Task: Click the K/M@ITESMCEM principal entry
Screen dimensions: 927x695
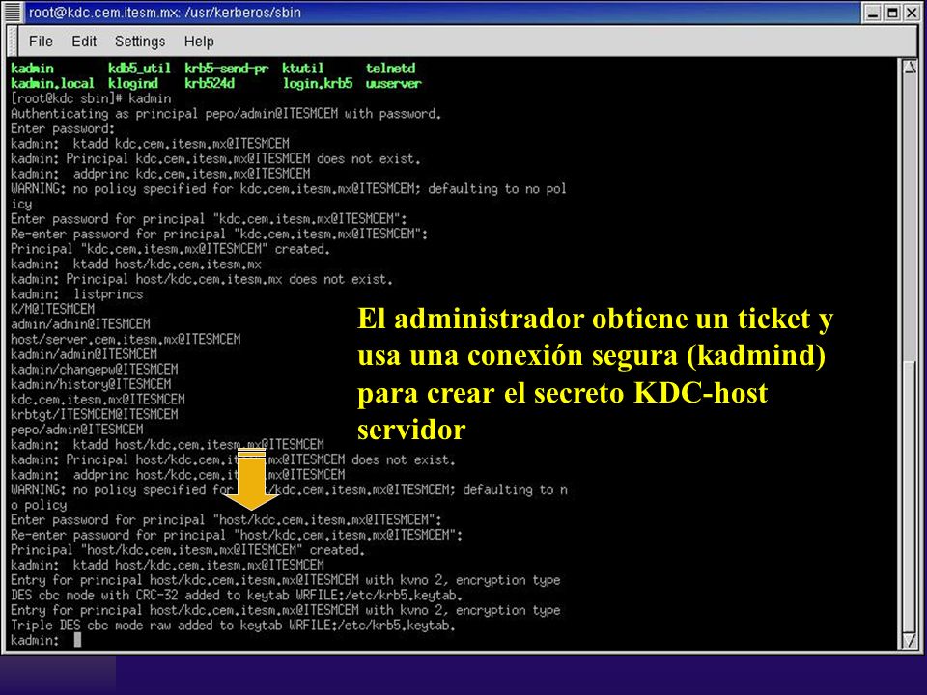Action: 52,309
